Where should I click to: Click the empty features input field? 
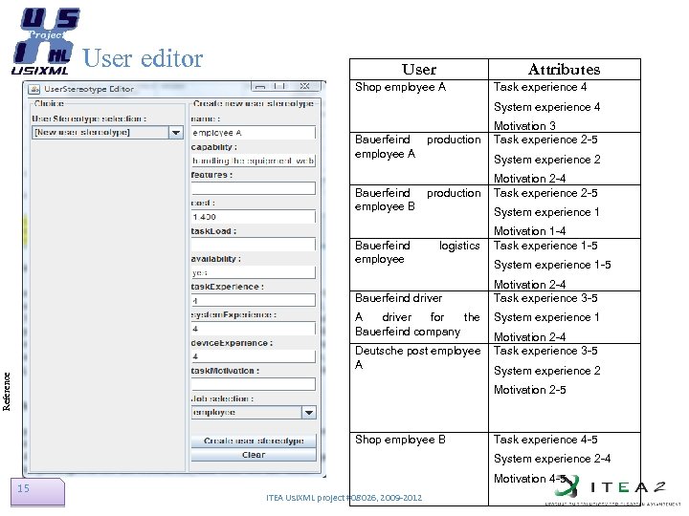[253, 188]
